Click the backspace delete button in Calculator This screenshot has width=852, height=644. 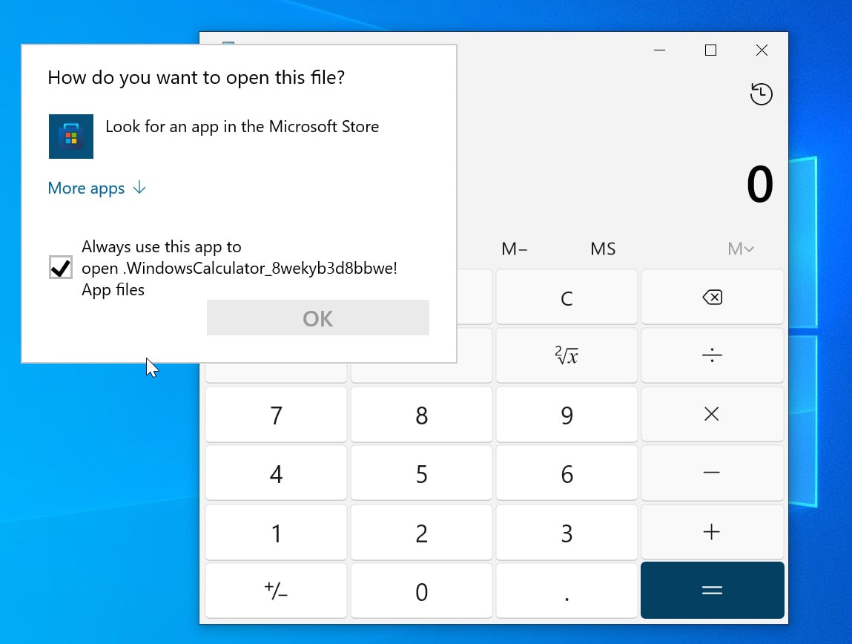click(712, 298)
